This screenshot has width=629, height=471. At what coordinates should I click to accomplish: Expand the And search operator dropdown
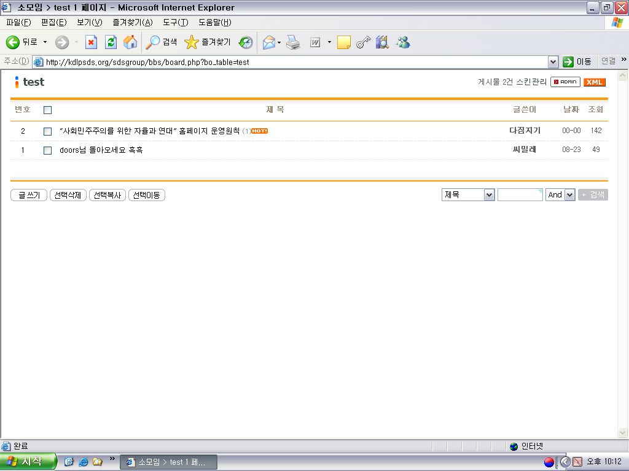pos(569,195)
